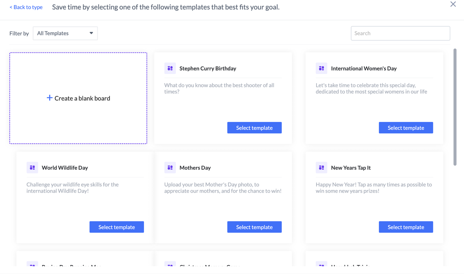
Task: Click the International Women's Day template icon
Action: [x=321, y=68]
